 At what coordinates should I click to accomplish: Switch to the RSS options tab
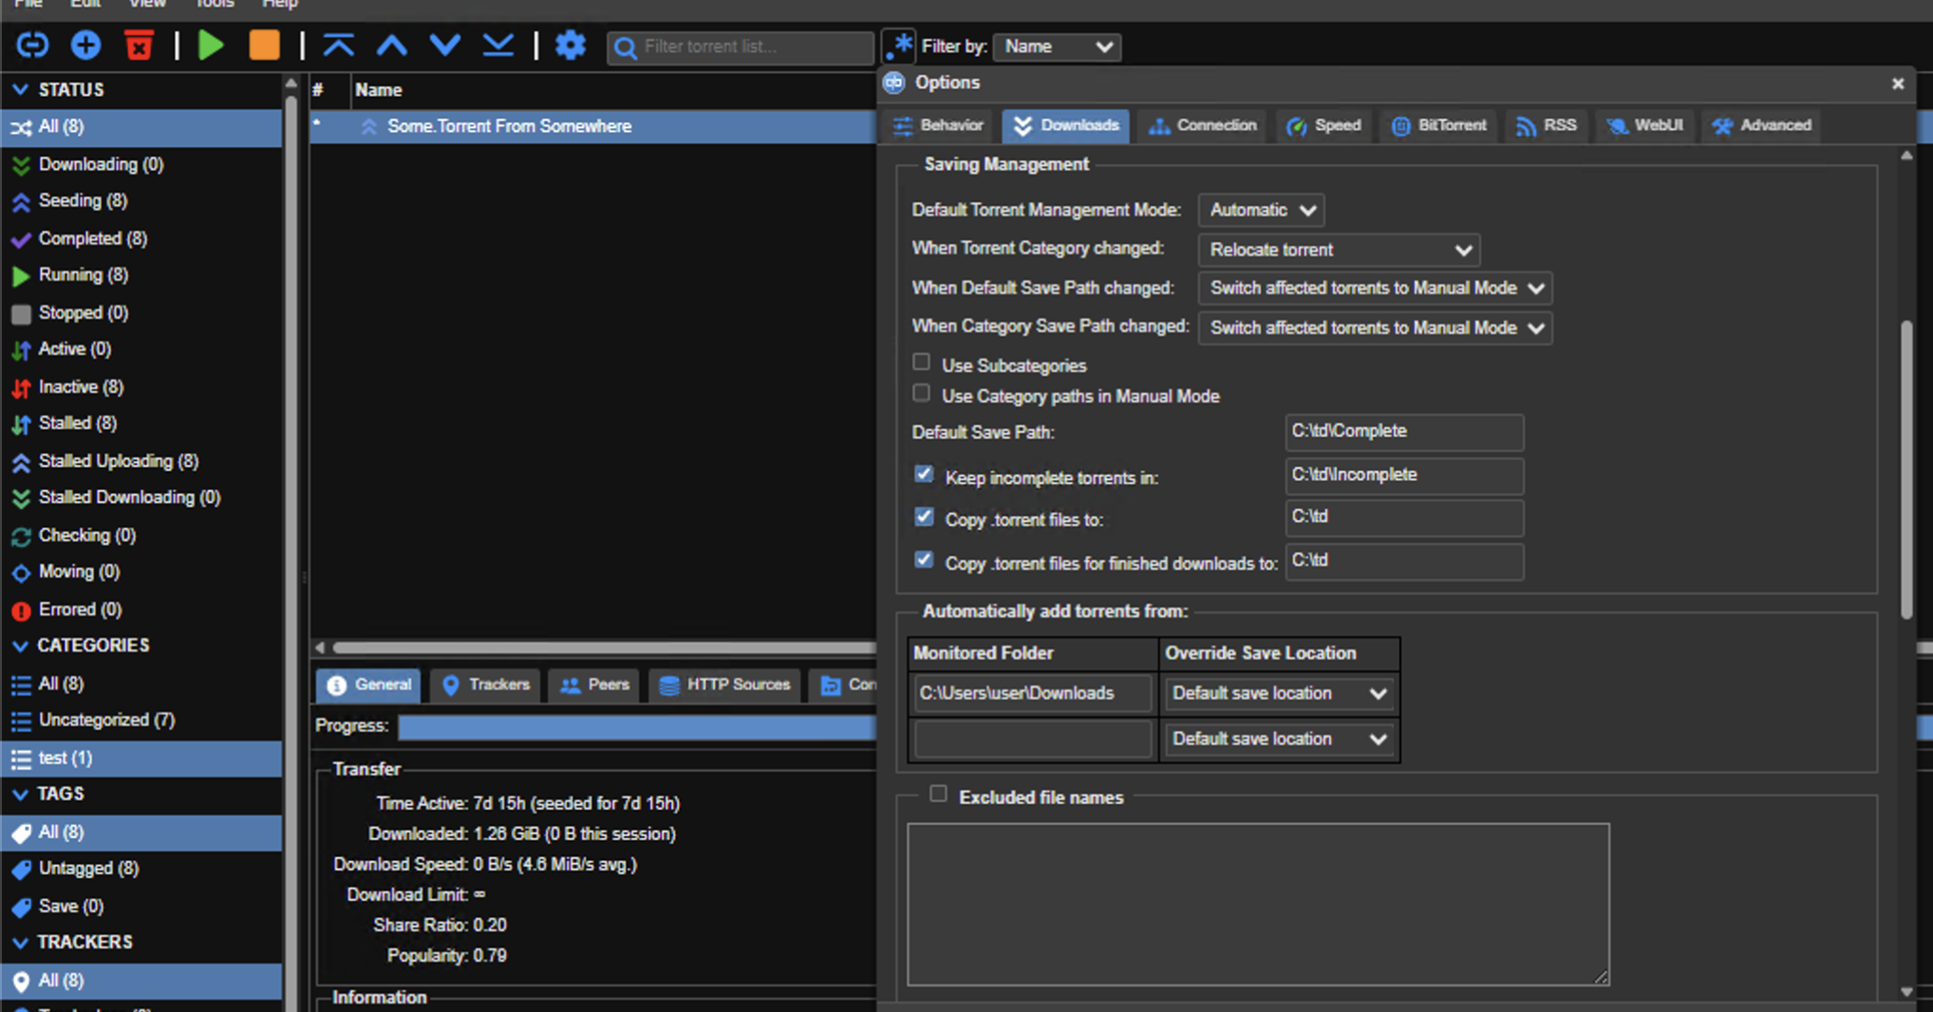(x=1547, y=125)
